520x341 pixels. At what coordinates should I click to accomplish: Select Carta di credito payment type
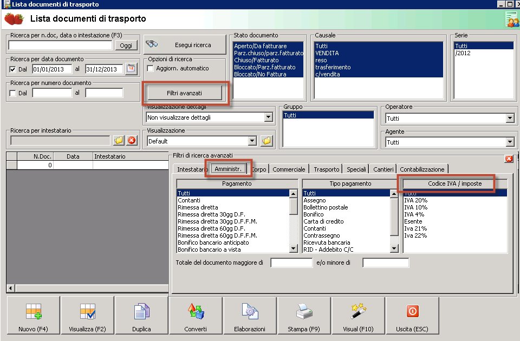click(346, 221)
